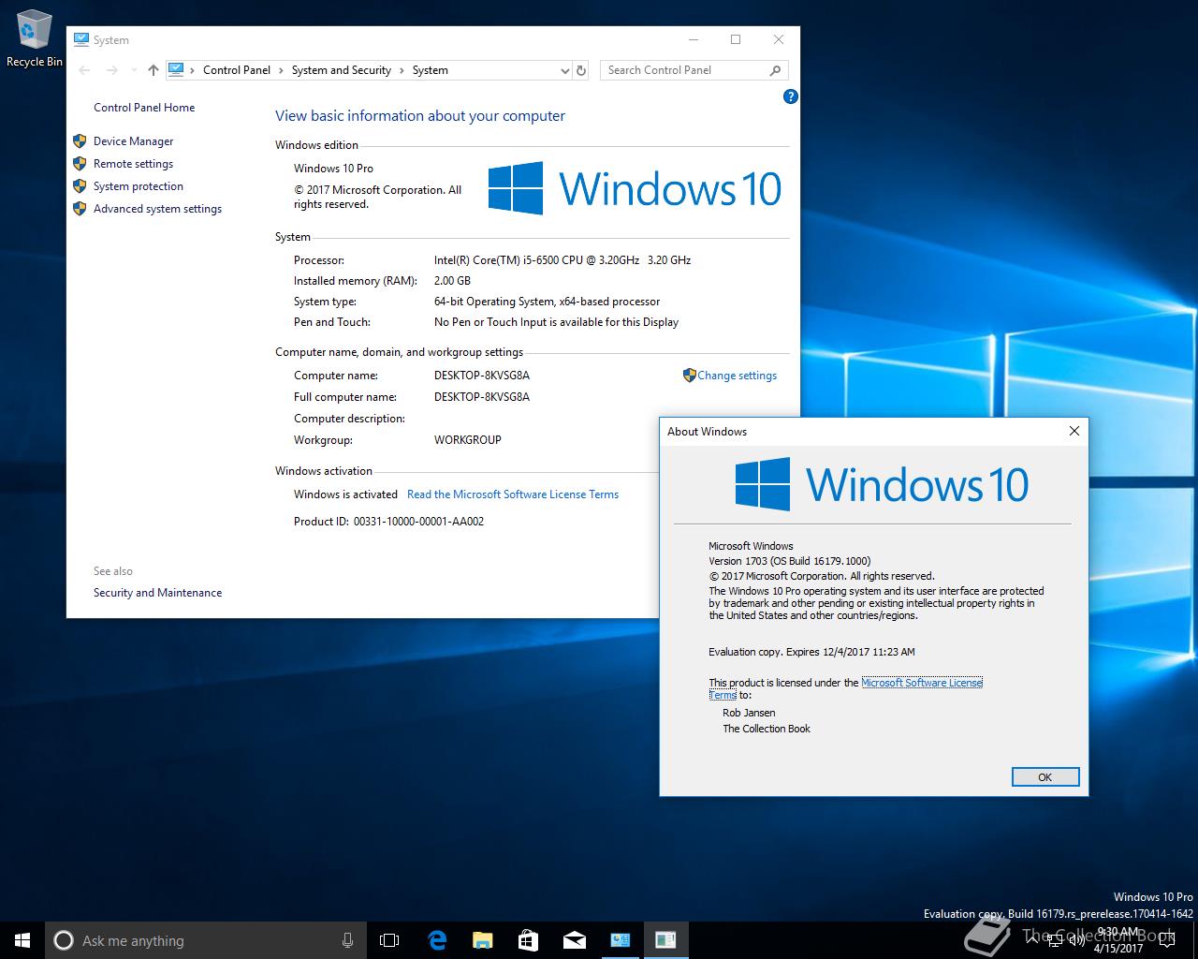Screen dimensions: 1198x959
Task: Open Security and Maintenance link
Action: coord(157,593)
